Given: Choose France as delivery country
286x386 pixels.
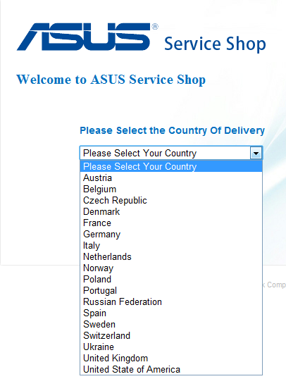Looking at the screenshot, I should pos(171,223).
